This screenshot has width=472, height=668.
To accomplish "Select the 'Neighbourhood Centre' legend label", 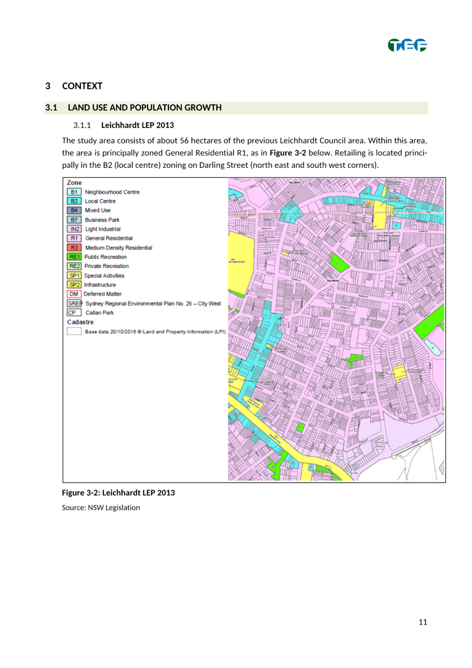I will (112, 192).
